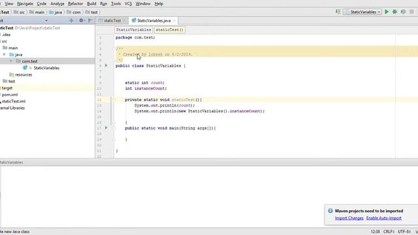Click the scroll-from-source crosshair icon in the Project panel
Image resolution: width=418 pixels, height=235 pixels.
coord(71,20)
